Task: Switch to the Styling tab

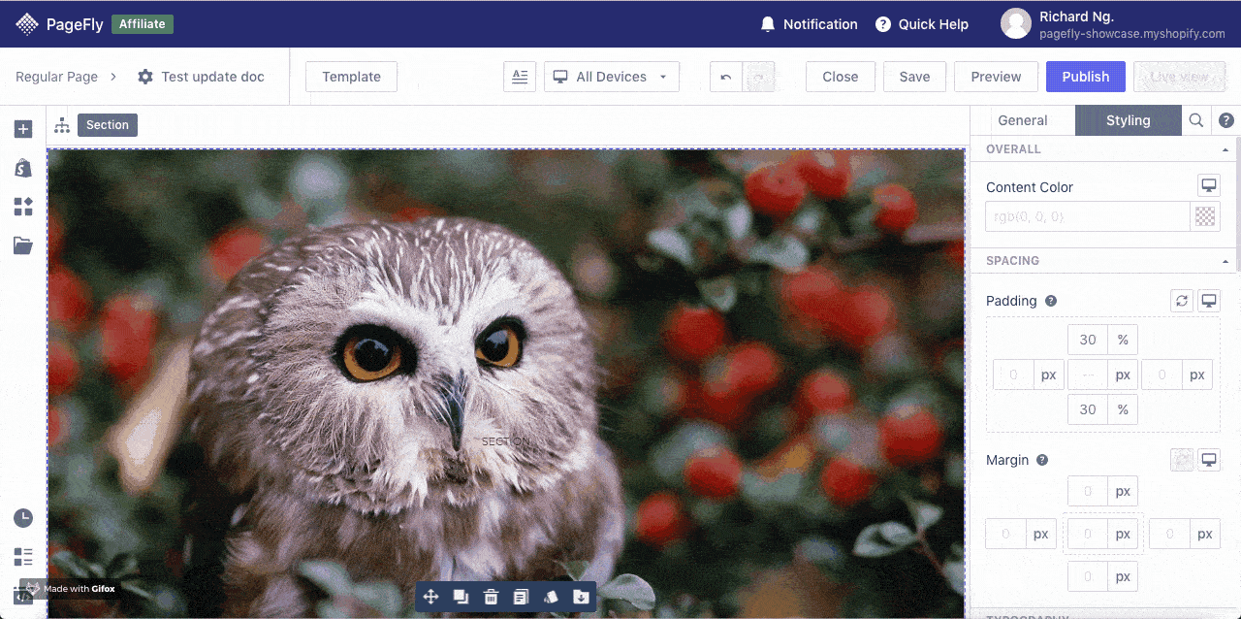Action: point(1129,120)
